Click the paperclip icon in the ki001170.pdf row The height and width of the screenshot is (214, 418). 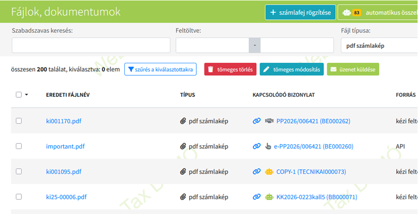tap(183, 121)
